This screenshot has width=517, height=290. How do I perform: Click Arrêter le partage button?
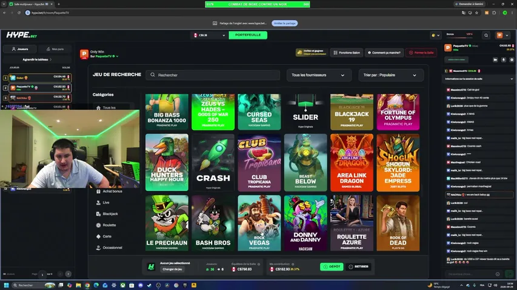pyautogui.click(x=284, y=24)
